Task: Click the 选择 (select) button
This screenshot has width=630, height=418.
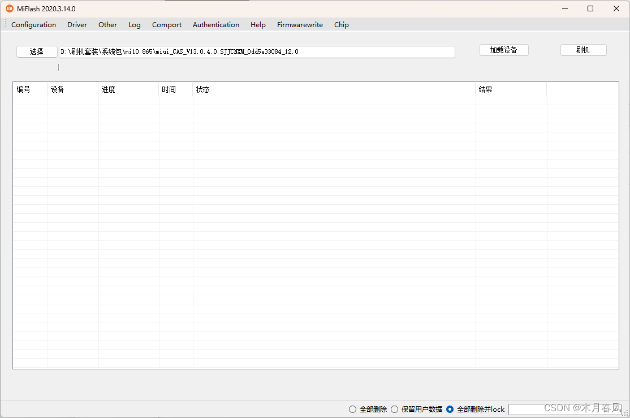Action: click(x=37, y=51)
